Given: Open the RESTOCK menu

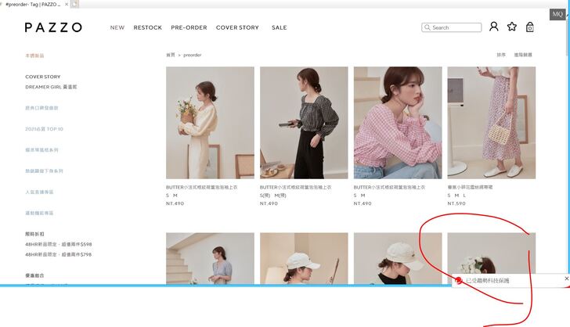Looking at the screenshot, I should (147, 27).
